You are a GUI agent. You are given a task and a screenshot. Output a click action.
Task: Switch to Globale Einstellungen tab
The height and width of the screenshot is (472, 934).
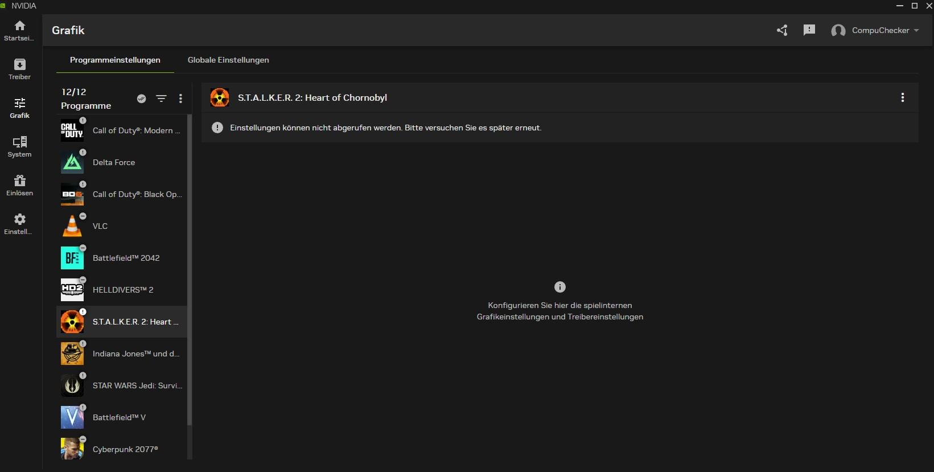coord(228,60)
